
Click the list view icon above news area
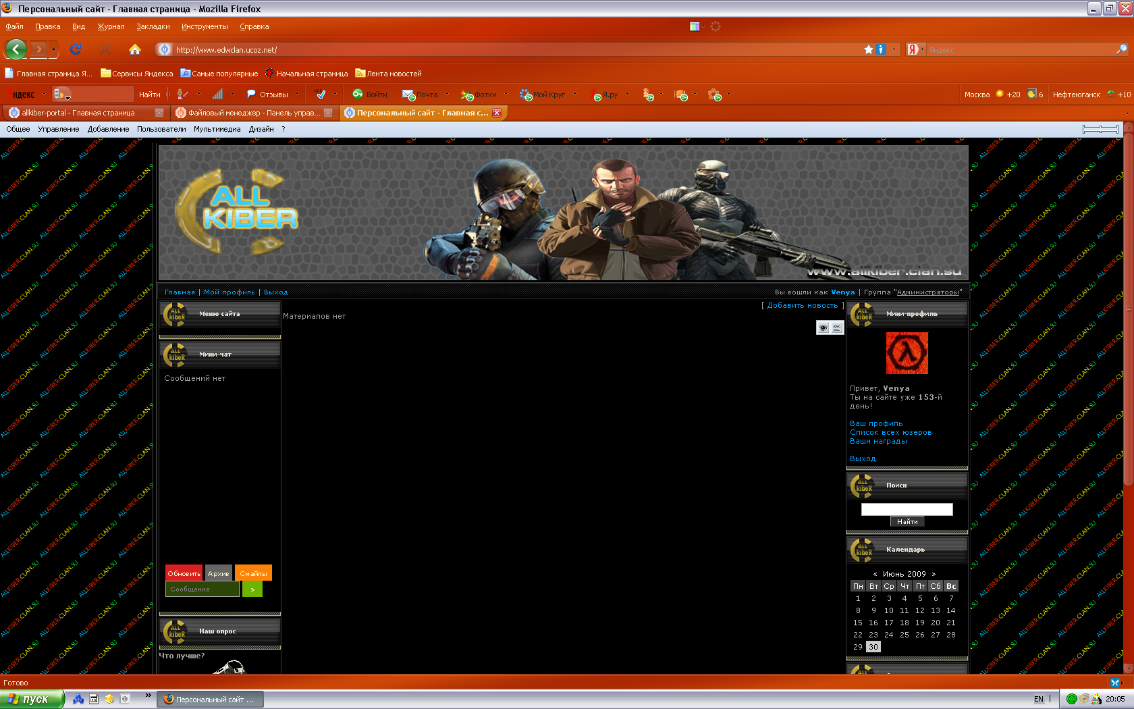click(x=837, y=327)
